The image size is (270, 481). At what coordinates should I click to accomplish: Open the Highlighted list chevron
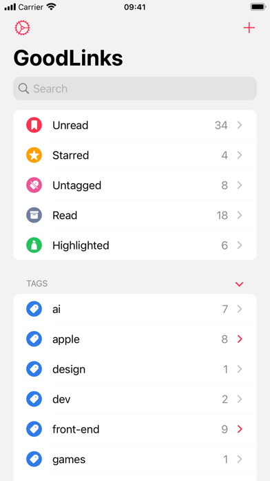[240, 245]
